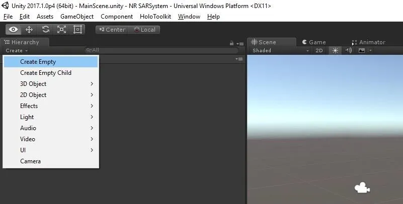
Task: Open the Shaded draw mode dropdown
Action: [x=280, y=51]
